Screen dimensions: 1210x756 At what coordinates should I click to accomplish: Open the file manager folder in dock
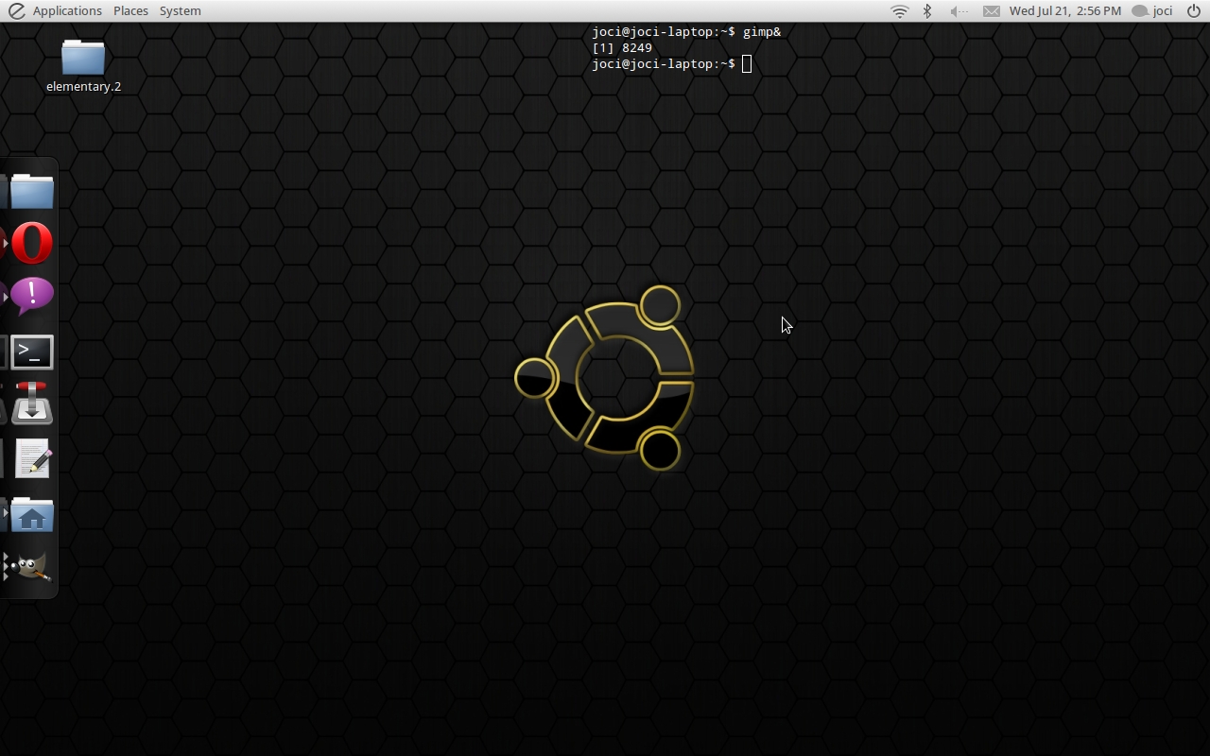[32, 191]
